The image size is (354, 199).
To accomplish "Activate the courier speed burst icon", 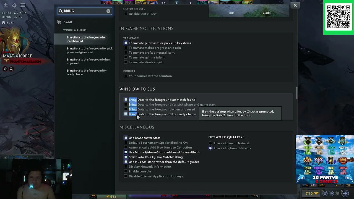I will tap(331, 193).
